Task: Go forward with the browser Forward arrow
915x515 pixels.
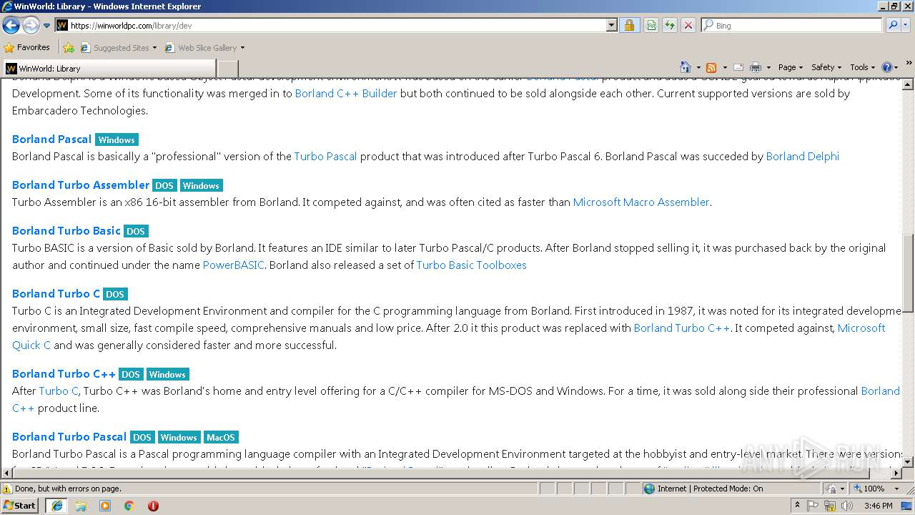Action: (31, 25)
